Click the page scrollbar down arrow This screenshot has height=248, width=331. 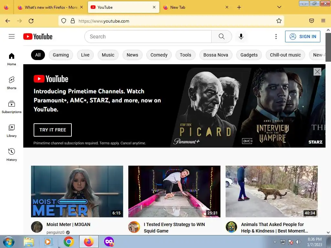[328, 232]
